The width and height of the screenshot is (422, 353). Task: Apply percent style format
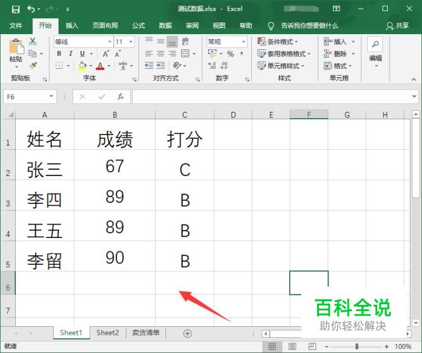point(231,54)
